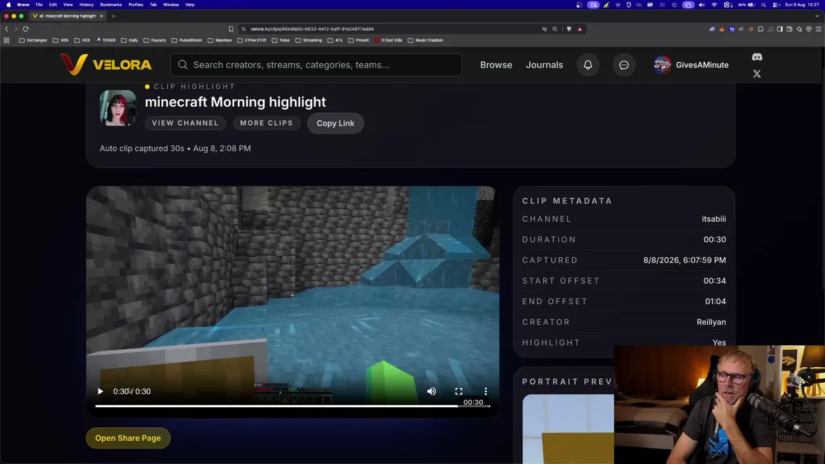The height and width of the screenshot is (464, 825).
Task: Open the XEN bookmarks folder
Action: click(x=61, y=40)
